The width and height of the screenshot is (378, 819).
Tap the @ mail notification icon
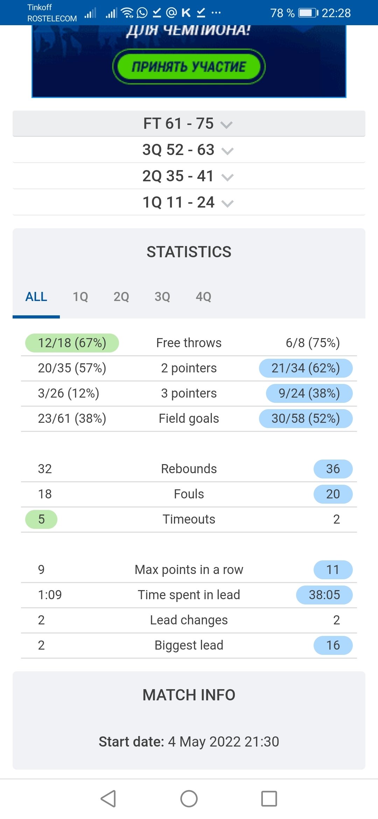coord(171,13)
